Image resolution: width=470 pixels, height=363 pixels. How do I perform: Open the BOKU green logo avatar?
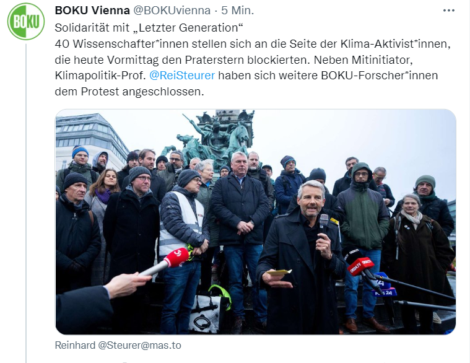26,21
